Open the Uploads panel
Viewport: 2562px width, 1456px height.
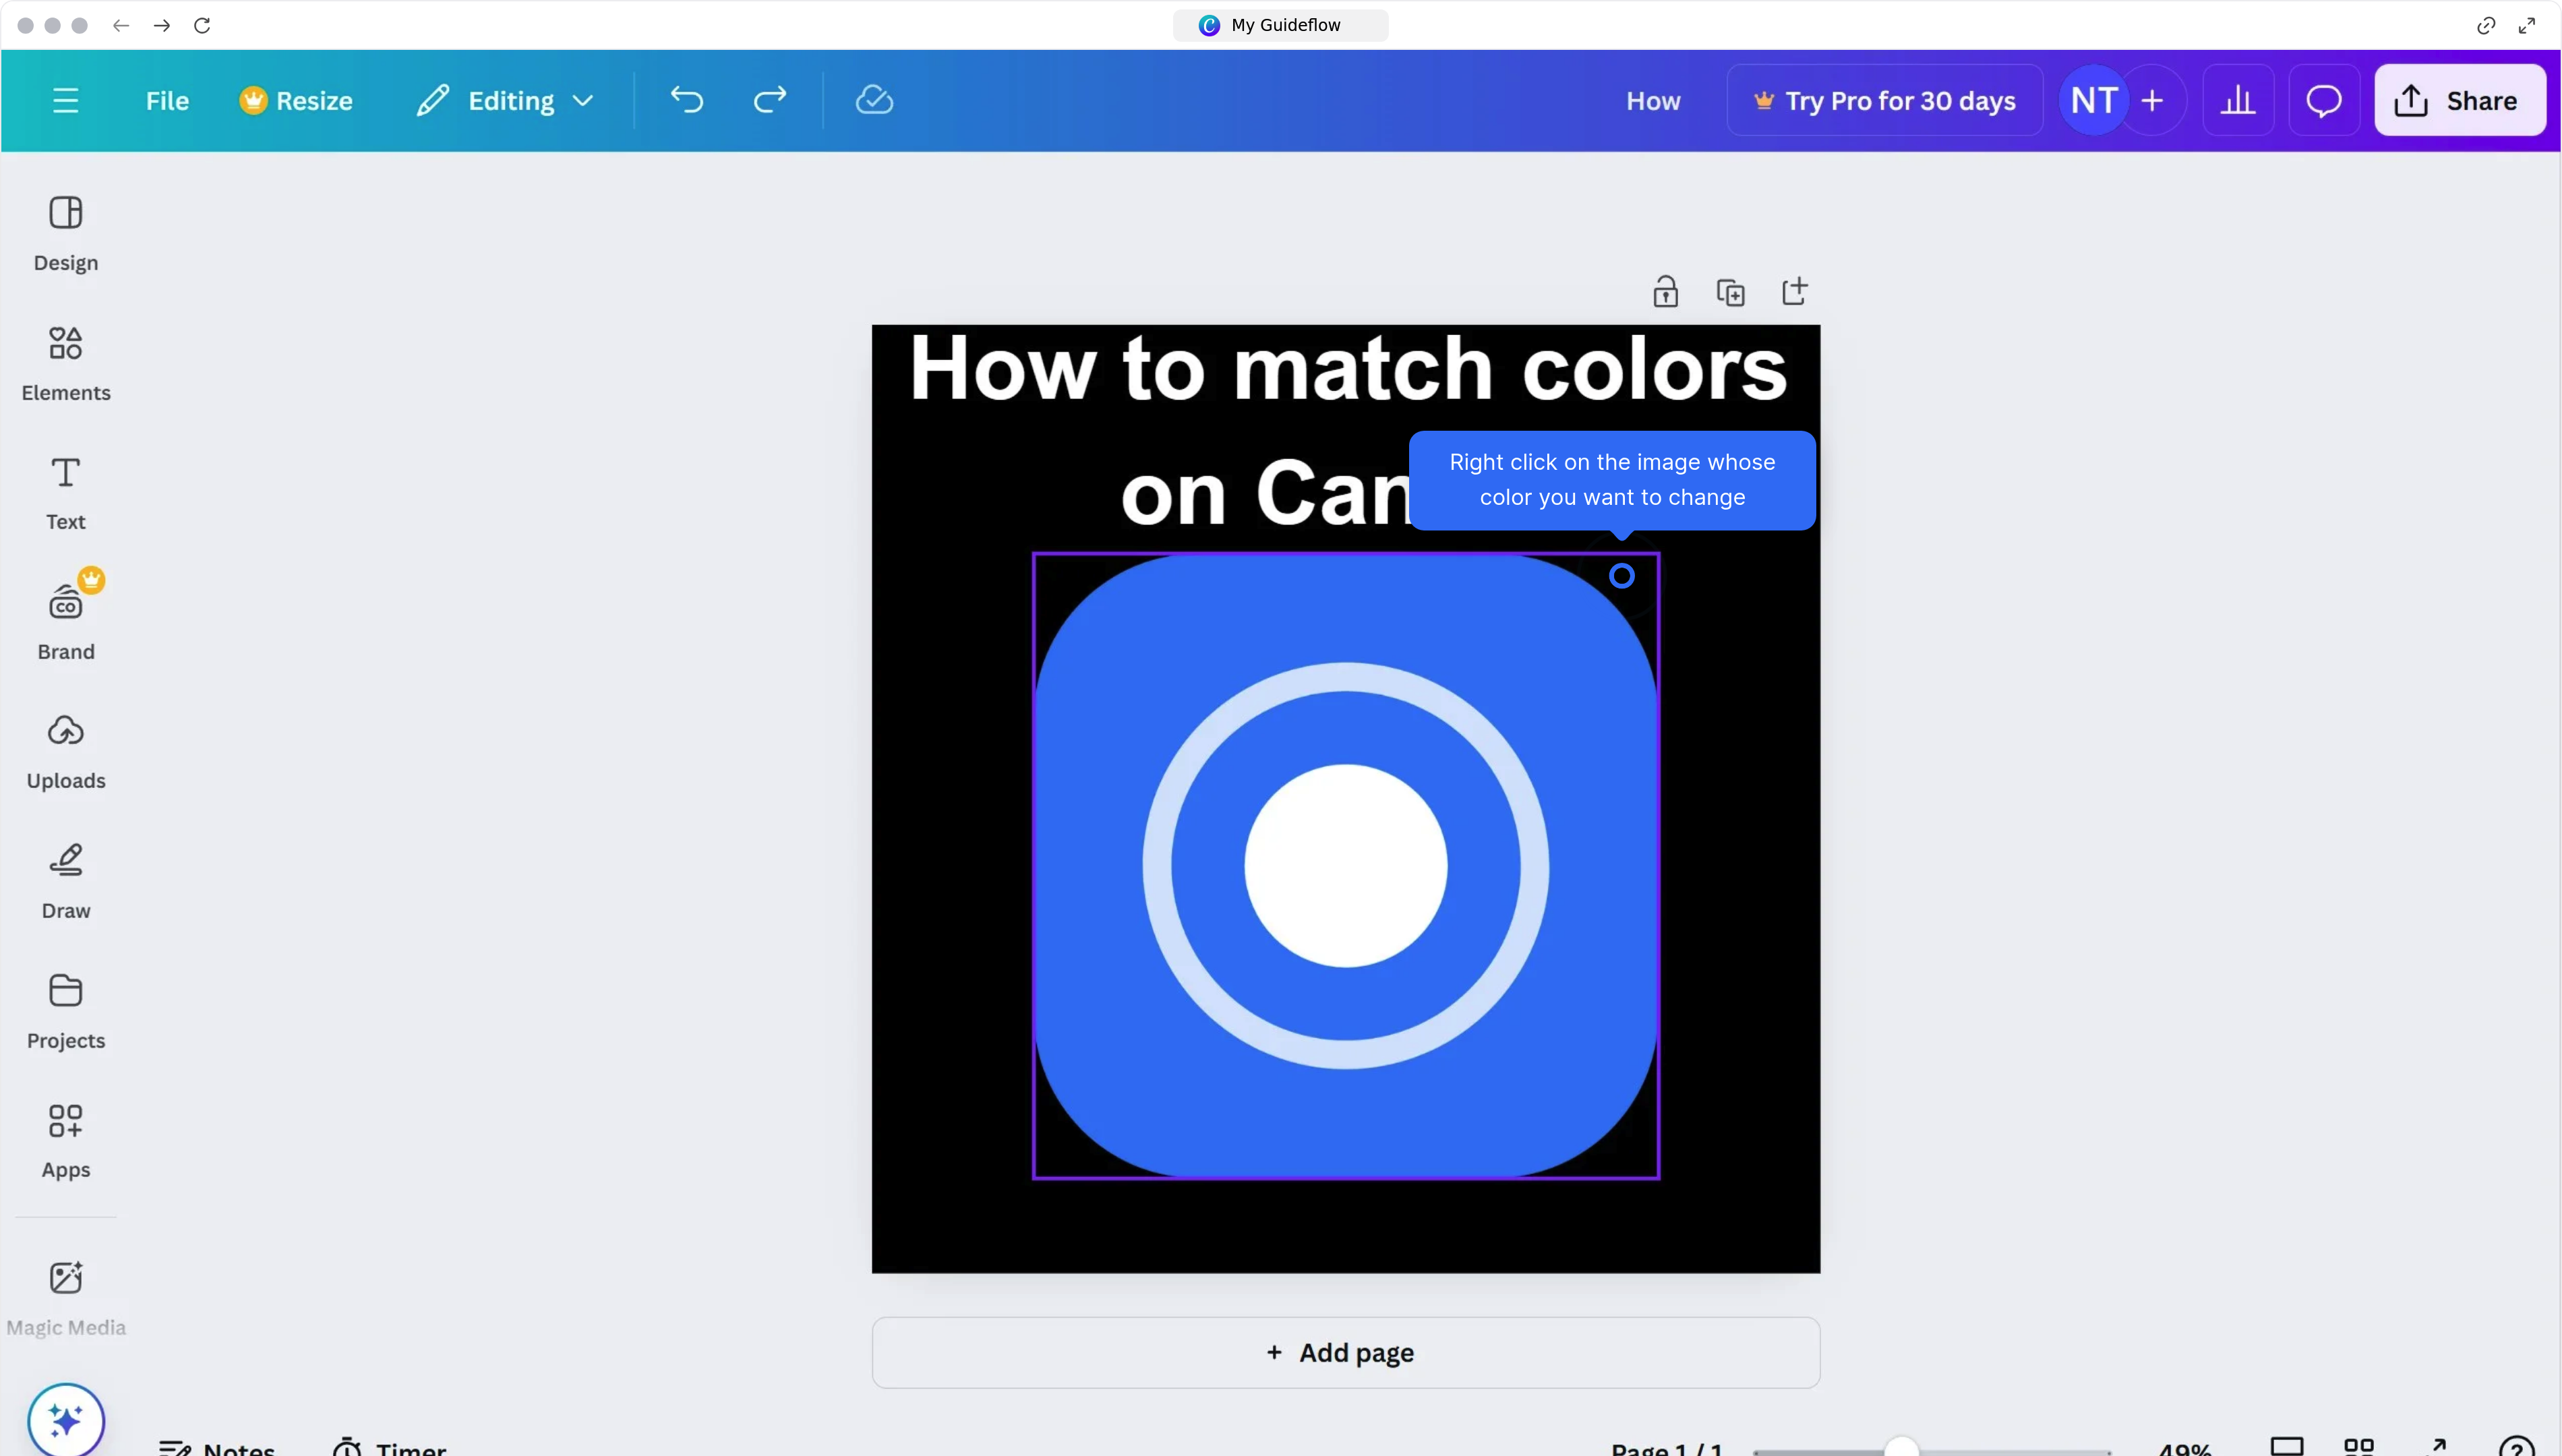coord(65,750)
